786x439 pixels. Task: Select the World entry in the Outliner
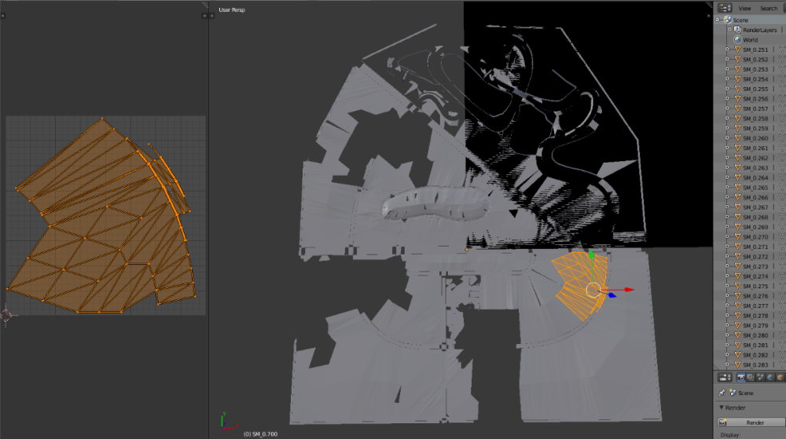pyautogui.click(x=750, y=40)
